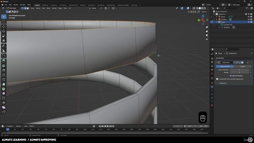Toggle Optimal Display checkbox
Image resolution: width=254 pixels, height=143 pixels.
231,76
